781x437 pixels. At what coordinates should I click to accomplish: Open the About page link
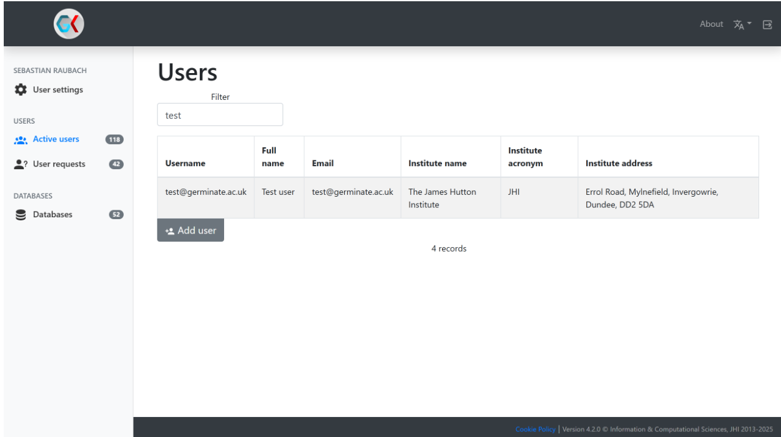(x=711, y=24)
